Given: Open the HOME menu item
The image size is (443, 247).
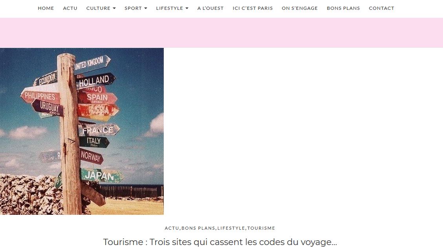Looking at the screenshot, I should click(46, 8).
